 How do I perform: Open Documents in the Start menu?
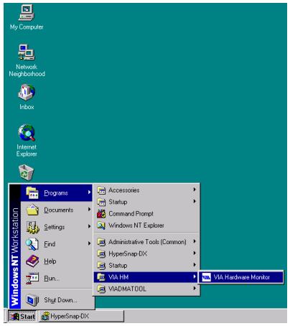click(57, 210)
